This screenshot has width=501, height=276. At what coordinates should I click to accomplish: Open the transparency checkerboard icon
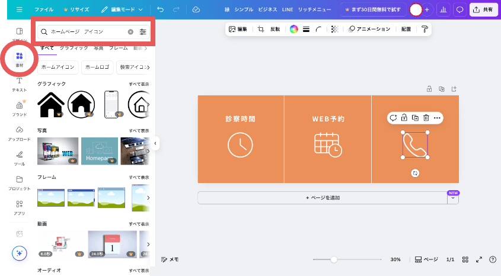[x=334, y=29]
